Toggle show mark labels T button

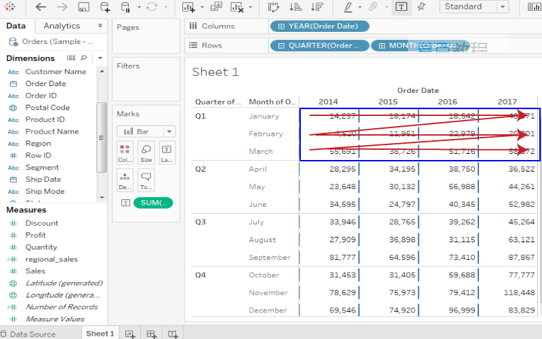(401, 7)
